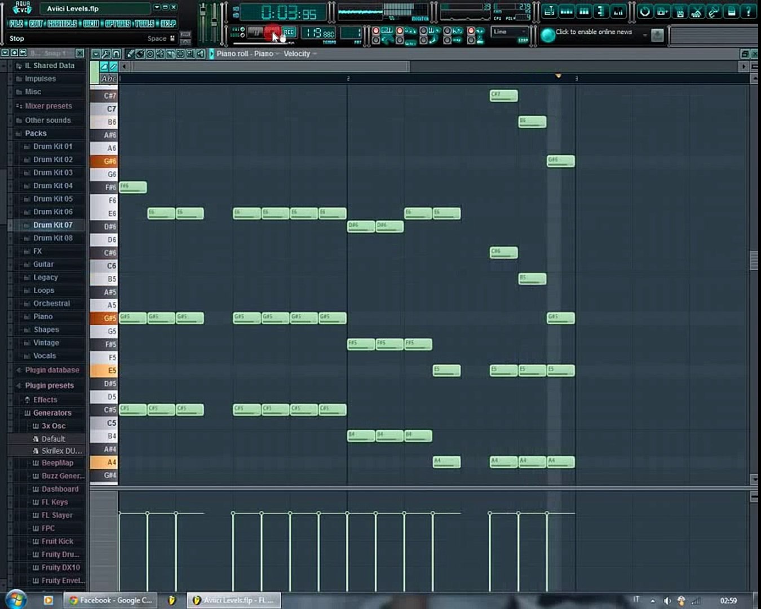This screenshot has height=609, width=761.
Task: Click the red stop playback button
Action: tap(272, 32)
